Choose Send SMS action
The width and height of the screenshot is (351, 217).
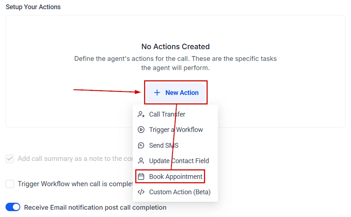[x=163, y=145]
